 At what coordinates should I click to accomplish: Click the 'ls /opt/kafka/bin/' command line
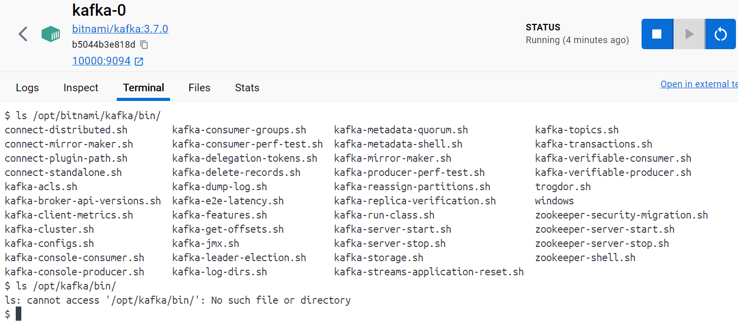point(60,286)
